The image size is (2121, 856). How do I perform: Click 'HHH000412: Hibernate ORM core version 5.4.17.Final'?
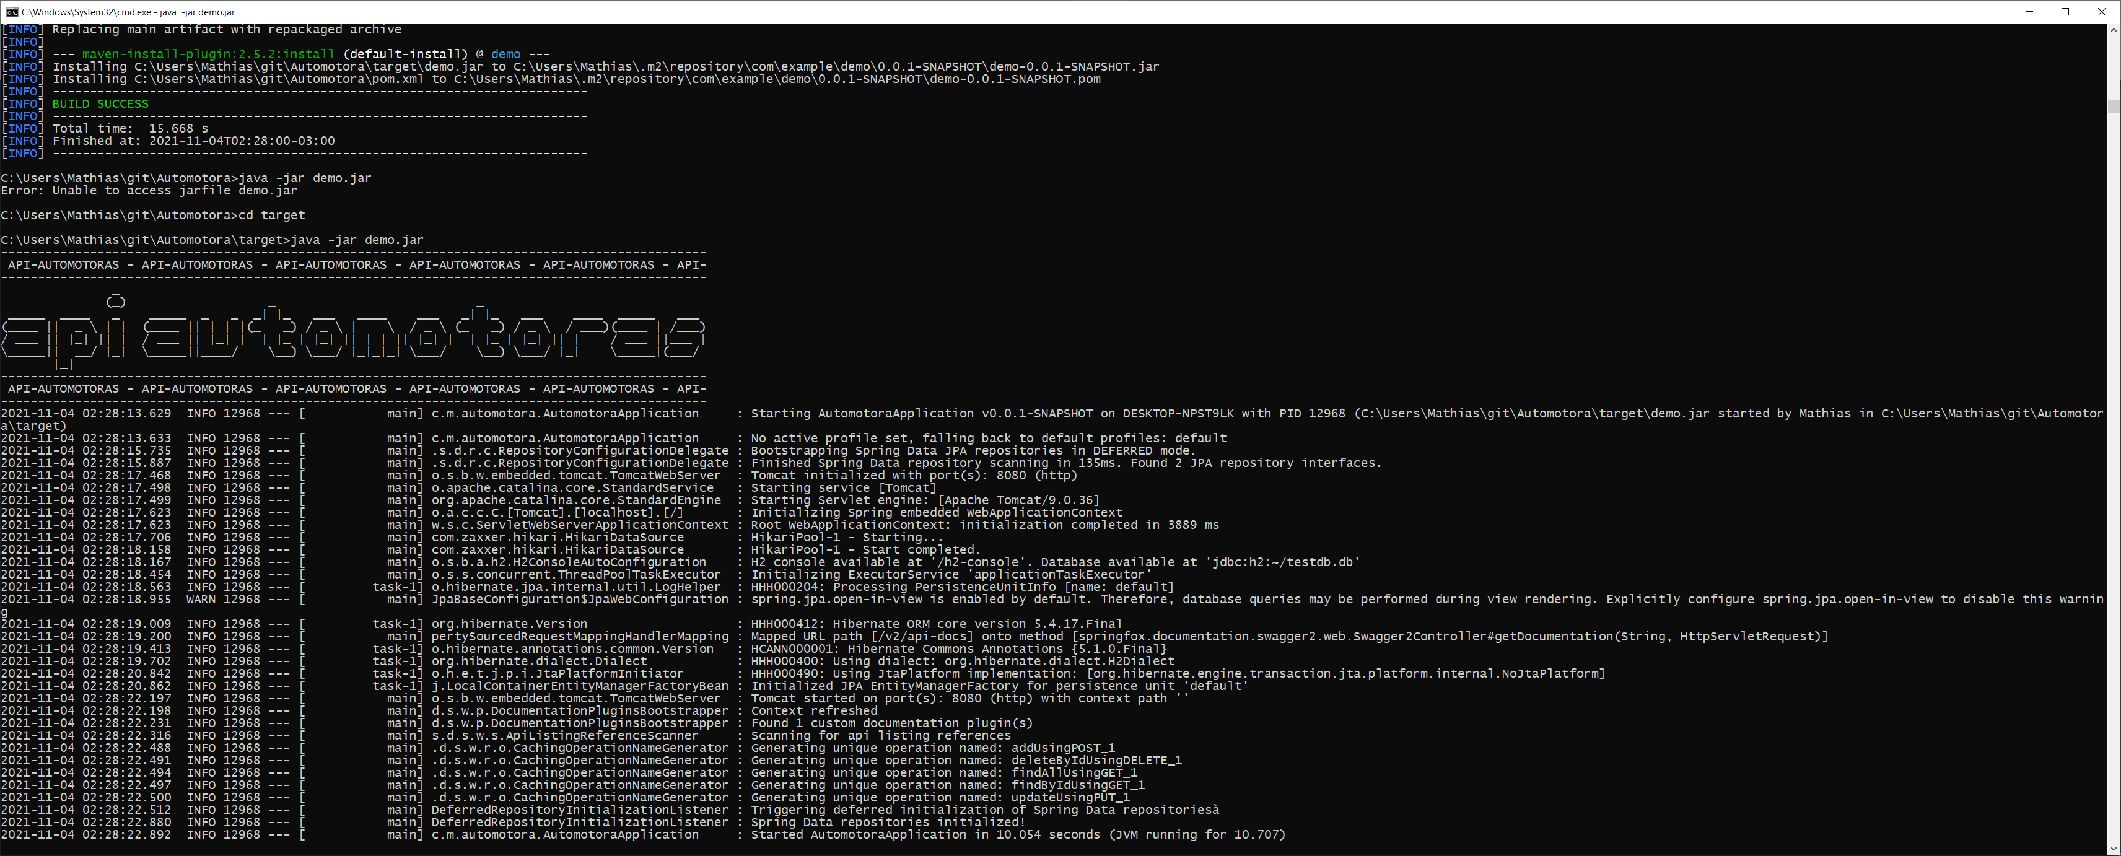pos(936,624)
